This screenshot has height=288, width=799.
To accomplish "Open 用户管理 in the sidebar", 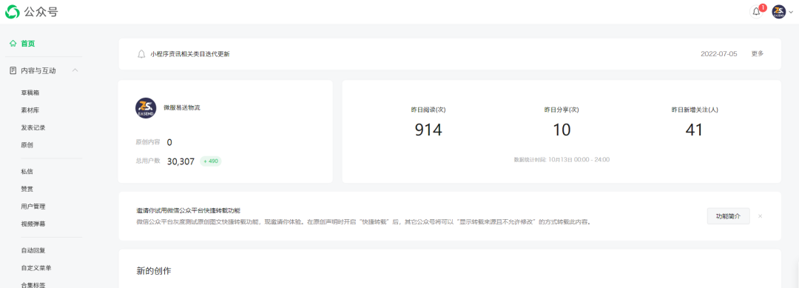I will pos(33,207).
